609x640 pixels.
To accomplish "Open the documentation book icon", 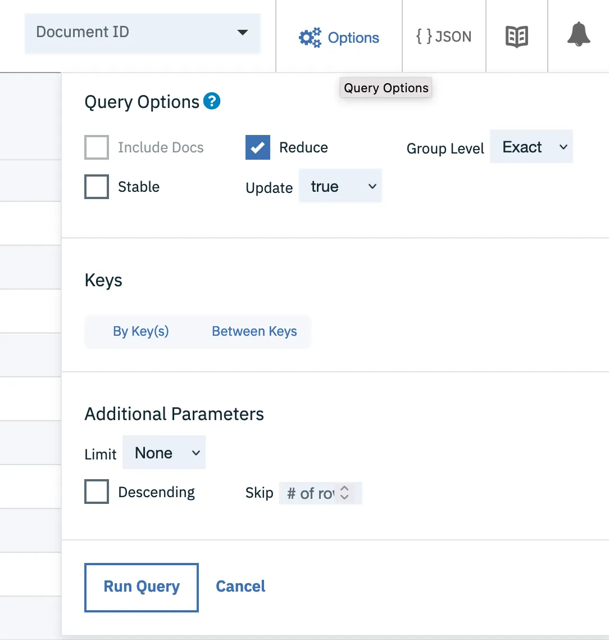I will pos(516,37).
